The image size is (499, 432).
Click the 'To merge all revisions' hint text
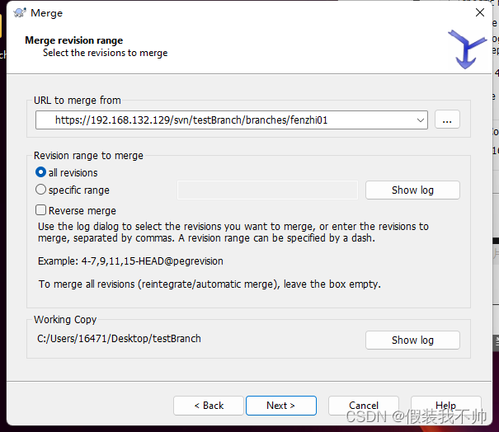pos(209,284)
